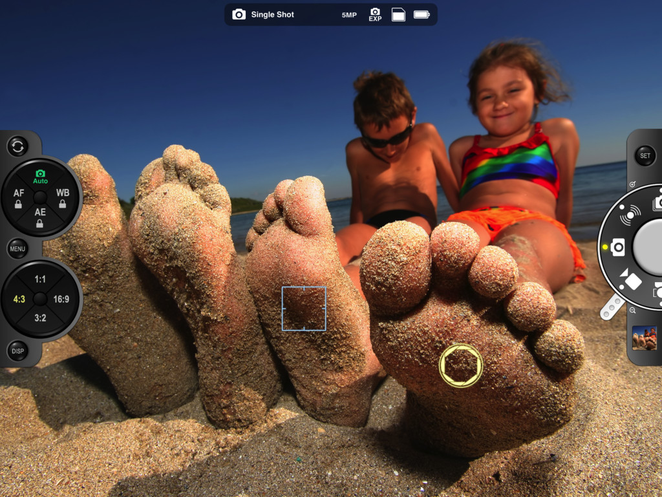Click the center knob of the aspect ratio dial

click(40, 299)
